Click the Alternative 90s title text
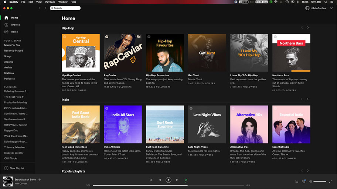 [x=239, y=147]
